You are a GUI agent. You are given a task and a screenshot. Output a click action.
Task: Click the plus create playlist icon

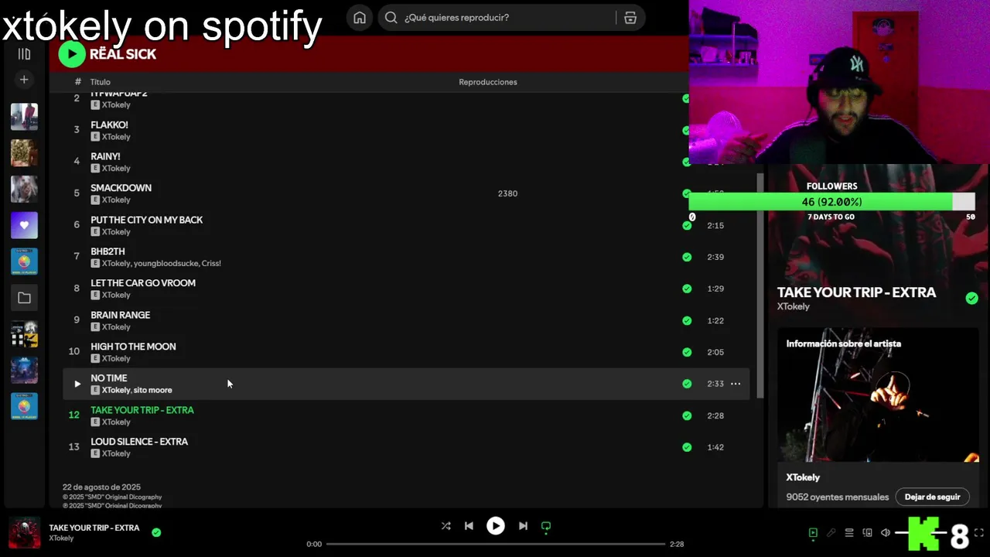tap(24, 80)
